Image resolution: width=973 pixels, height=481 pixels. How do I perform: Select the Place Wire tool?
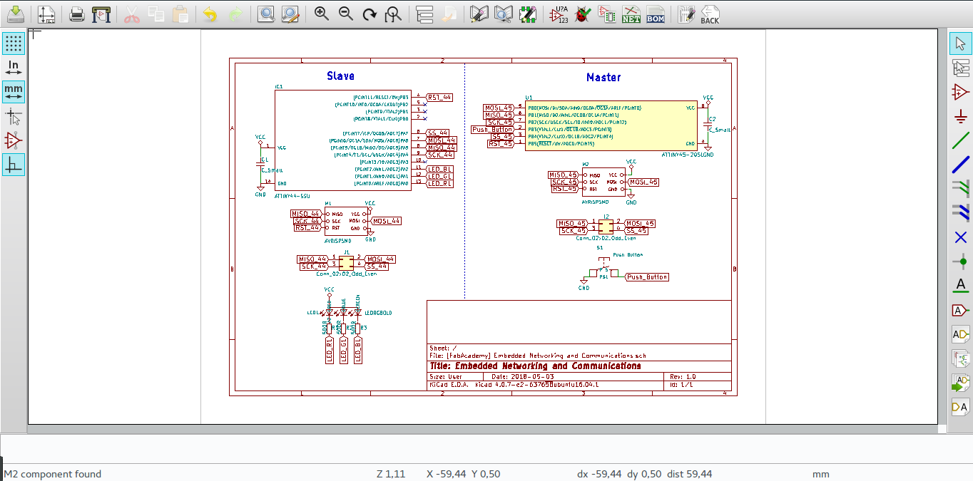[960, 140]
